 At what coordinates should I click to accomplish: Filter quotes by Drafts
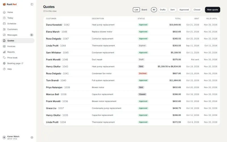[163, 10]
